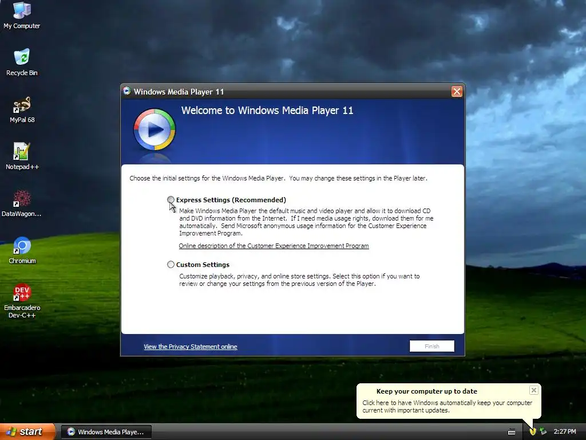
Task: Click the Windows Media Player taskbar button
Action: (x=106, y=432)
